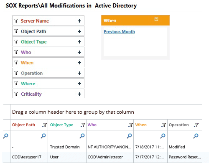Sort by the When column header
The width and height of the screenshot is (209, 163).
click(x=141, y=125)
